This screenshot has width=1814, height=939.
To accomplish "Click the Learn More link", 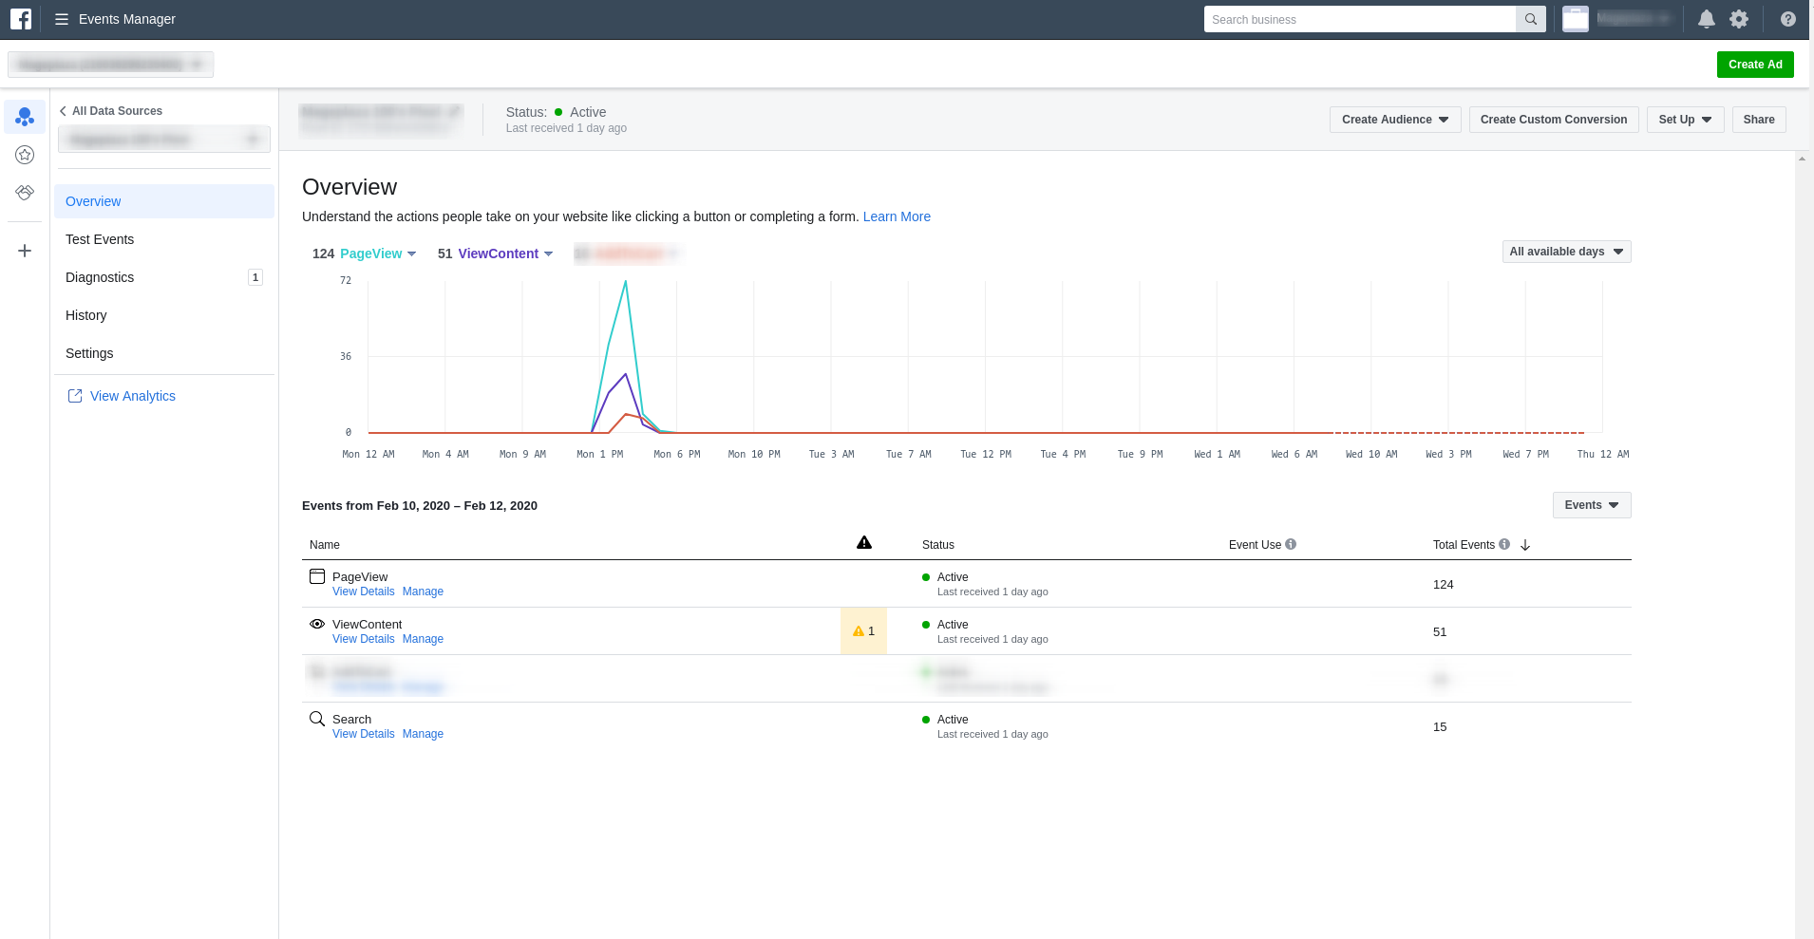I will click(897, 216).
